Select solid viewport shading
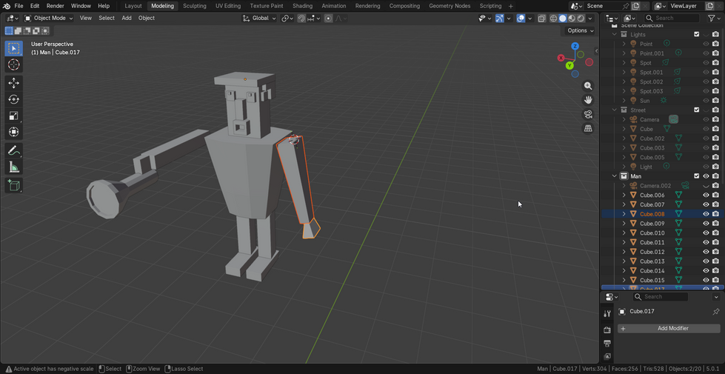Image resolution: width=725 pixels, height=374 pixels. click(x=563, y=18)
